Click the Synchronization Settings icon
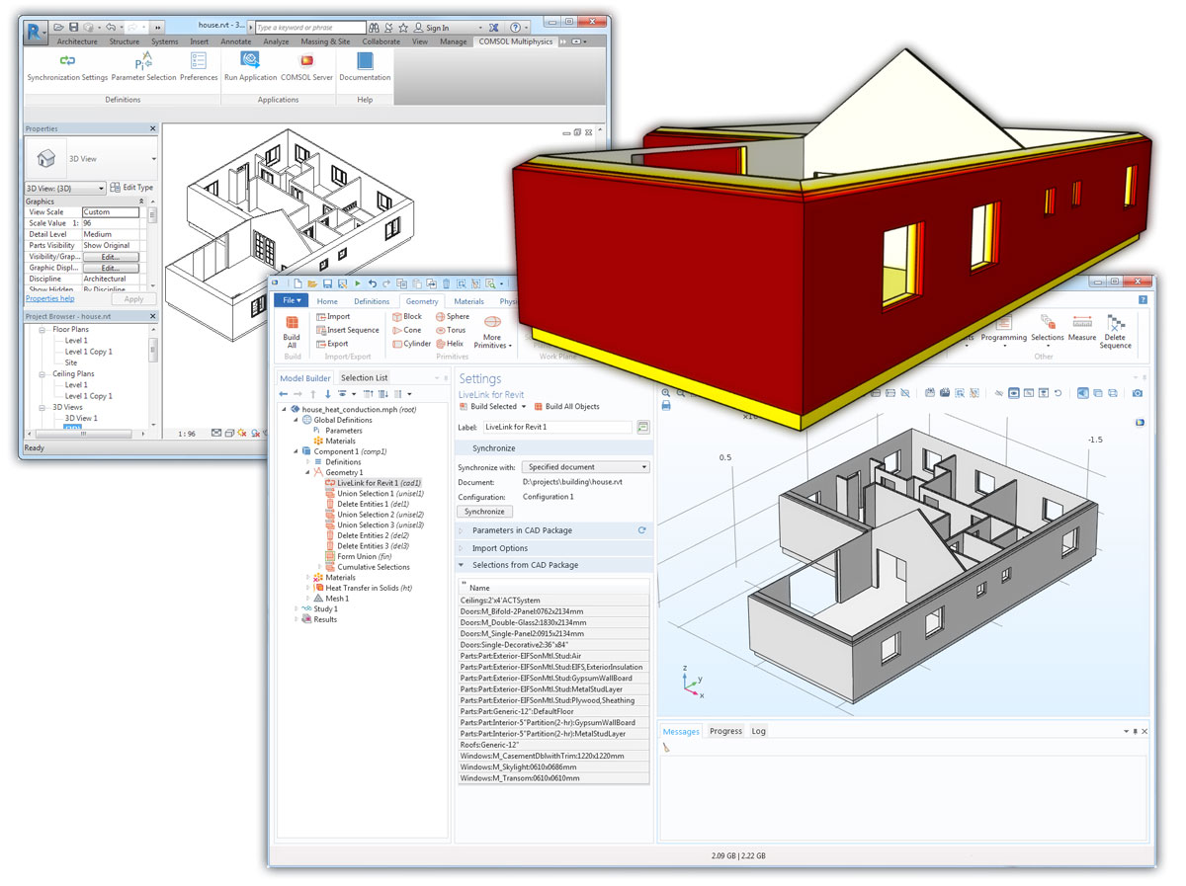Viewport: 1186px width, 886px height. [x=67, y=61]
